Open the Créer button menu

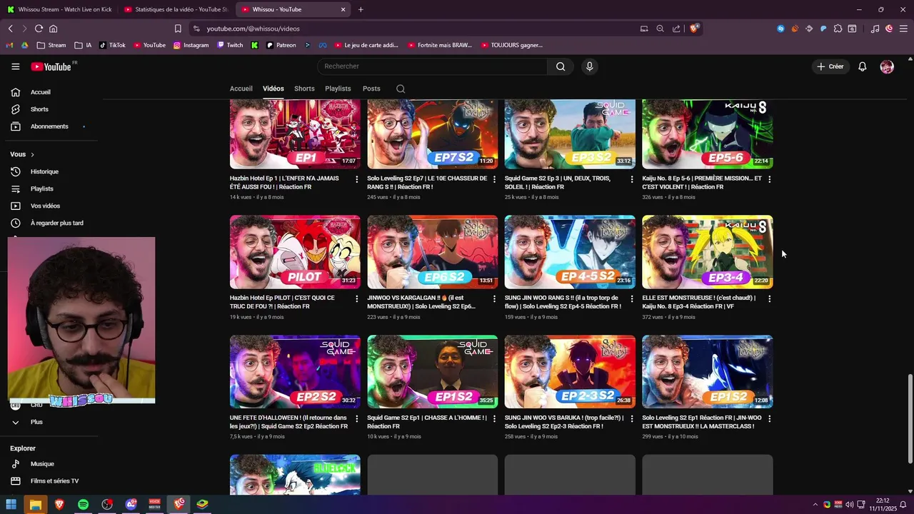coord(830,66)
